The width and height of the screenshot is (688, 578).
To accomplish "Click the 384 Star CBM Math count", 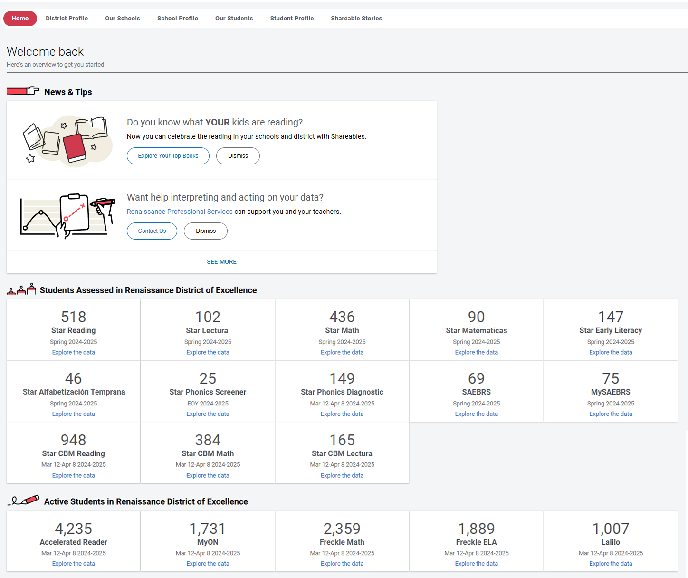I will [x=208, y=440].
